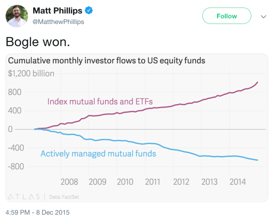Click Matt Phillips' profile photo
Image resolution: width=273 pixels, height=218 pixels.
pos(16,17)
